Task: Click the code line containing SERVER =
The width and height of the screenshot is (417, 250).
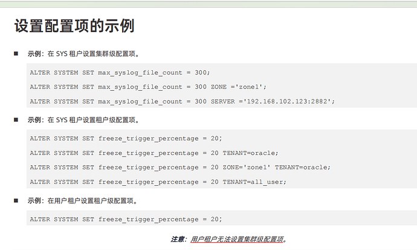Action: [x=181, y=101]
